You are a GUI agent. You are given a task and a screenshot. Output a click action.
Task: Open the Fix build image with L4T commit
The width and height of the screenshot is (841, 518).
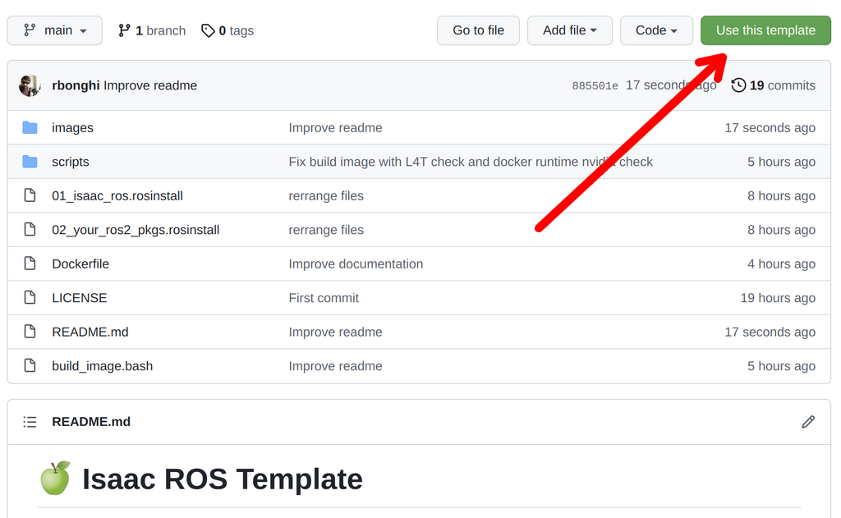[x=471, y=162]
